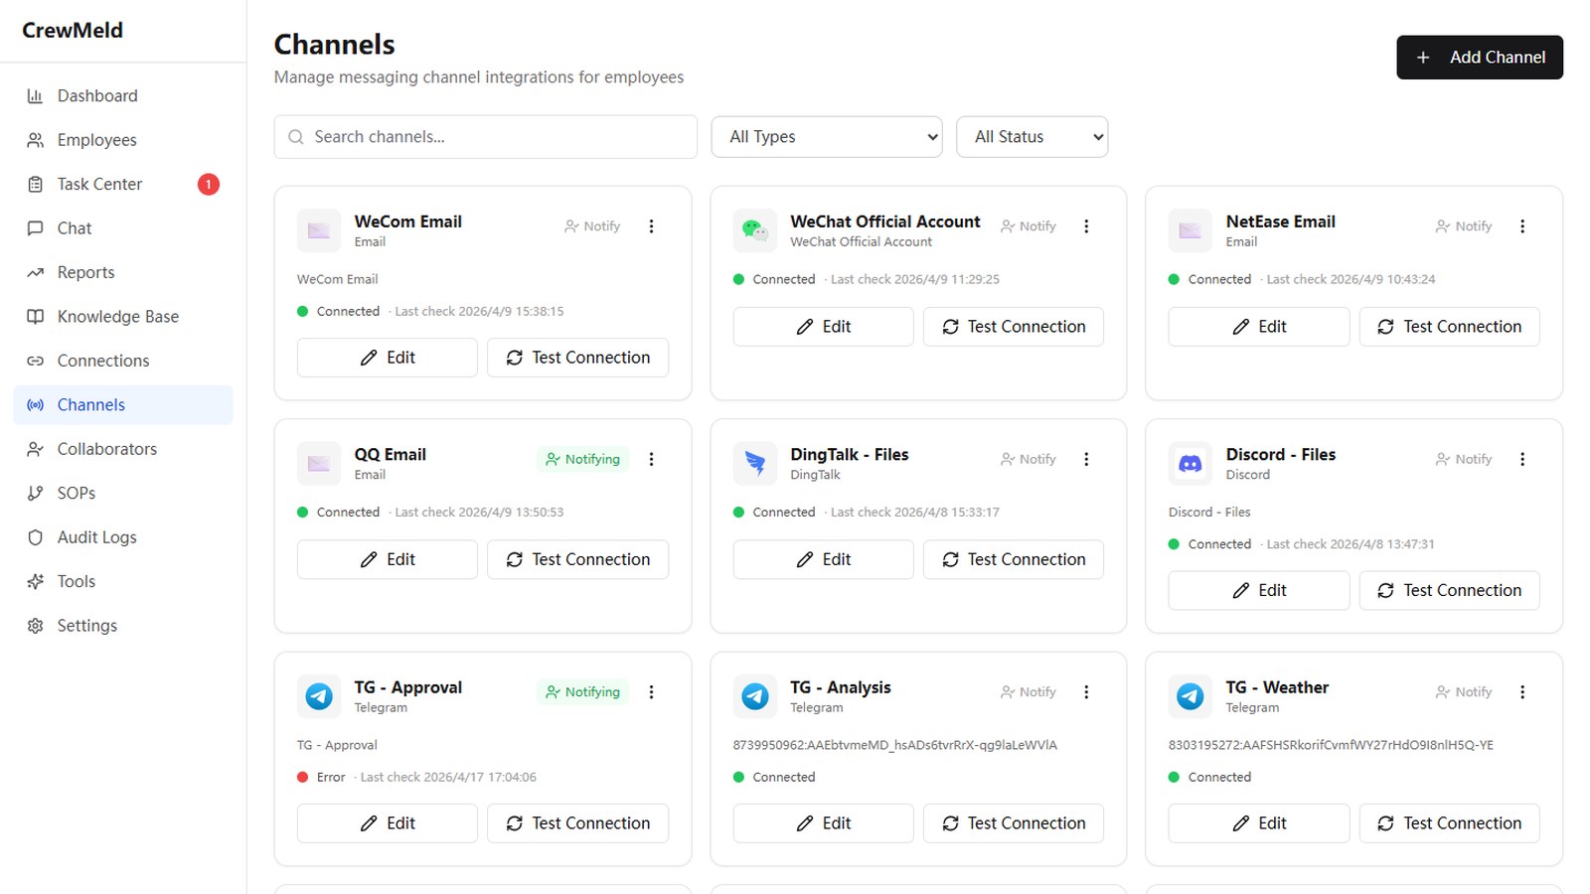Open three-dot menu on TG - Approval card
The image size is (1590, 894).
click(x=651, y=692)
